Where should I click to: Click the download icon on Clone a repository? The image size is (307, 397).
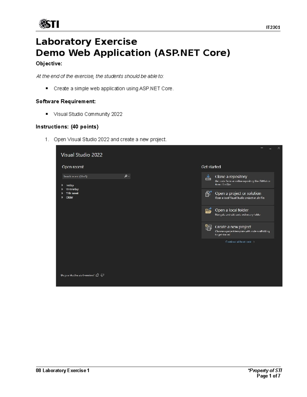(208, 177)
